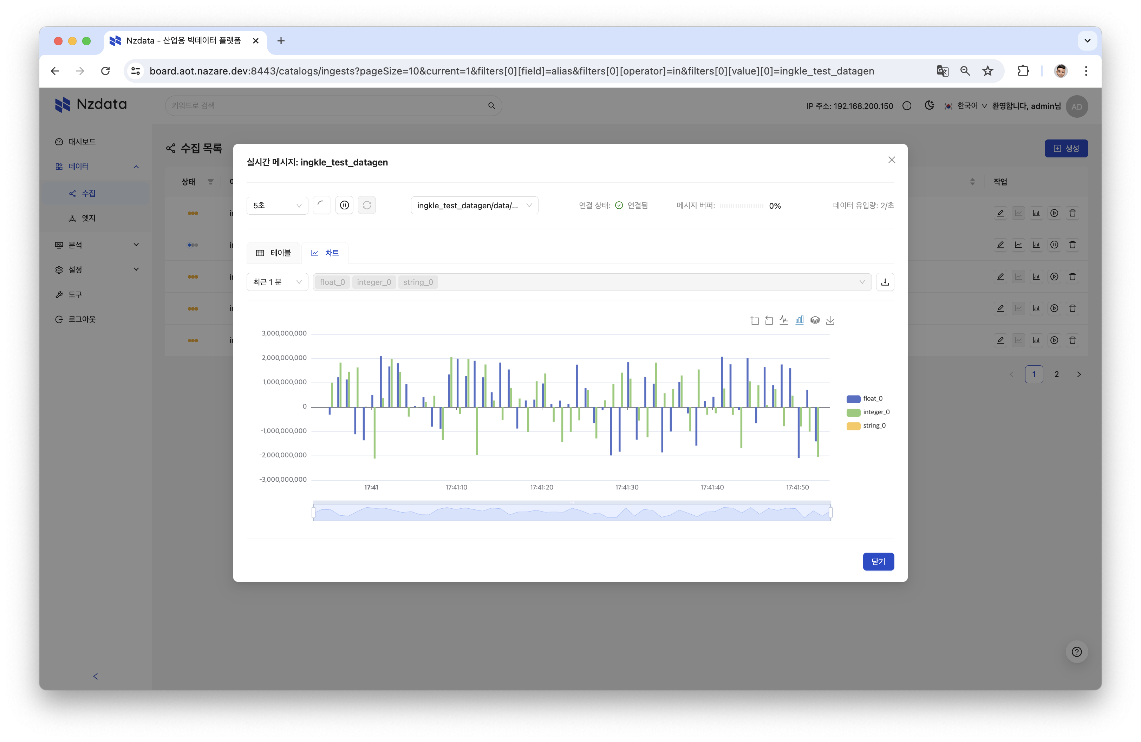The image size is (1141, 742).
Task: Click the browser translate icon
Action: (943, 71)
